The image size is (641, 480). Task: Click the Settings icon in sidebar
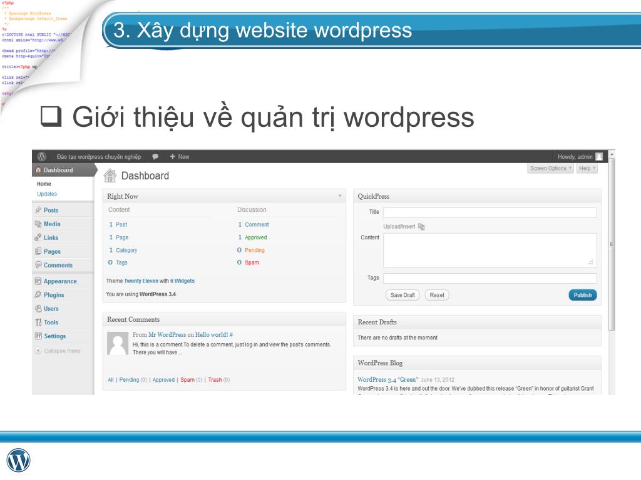(x=38, y=336)
